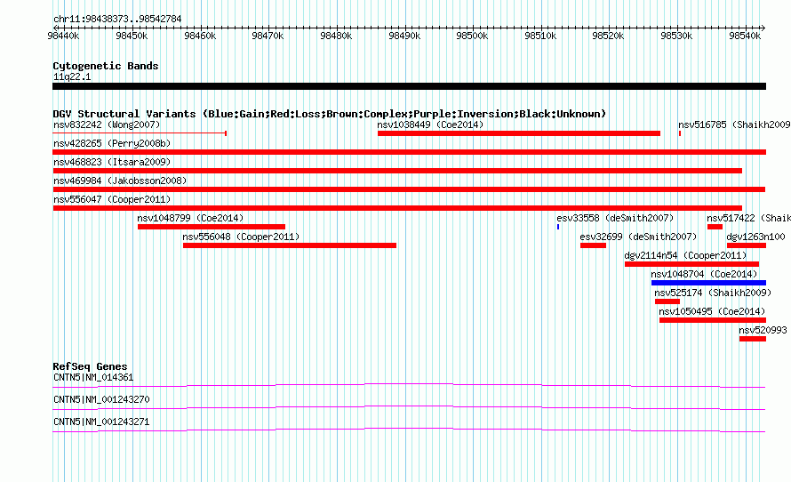Click the nsv469984 (Jakobsson2008) label

(120, 181)
